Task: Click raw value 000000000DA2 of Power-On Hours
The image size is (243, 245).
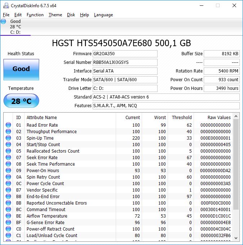Action: click(x=216, y=170)
